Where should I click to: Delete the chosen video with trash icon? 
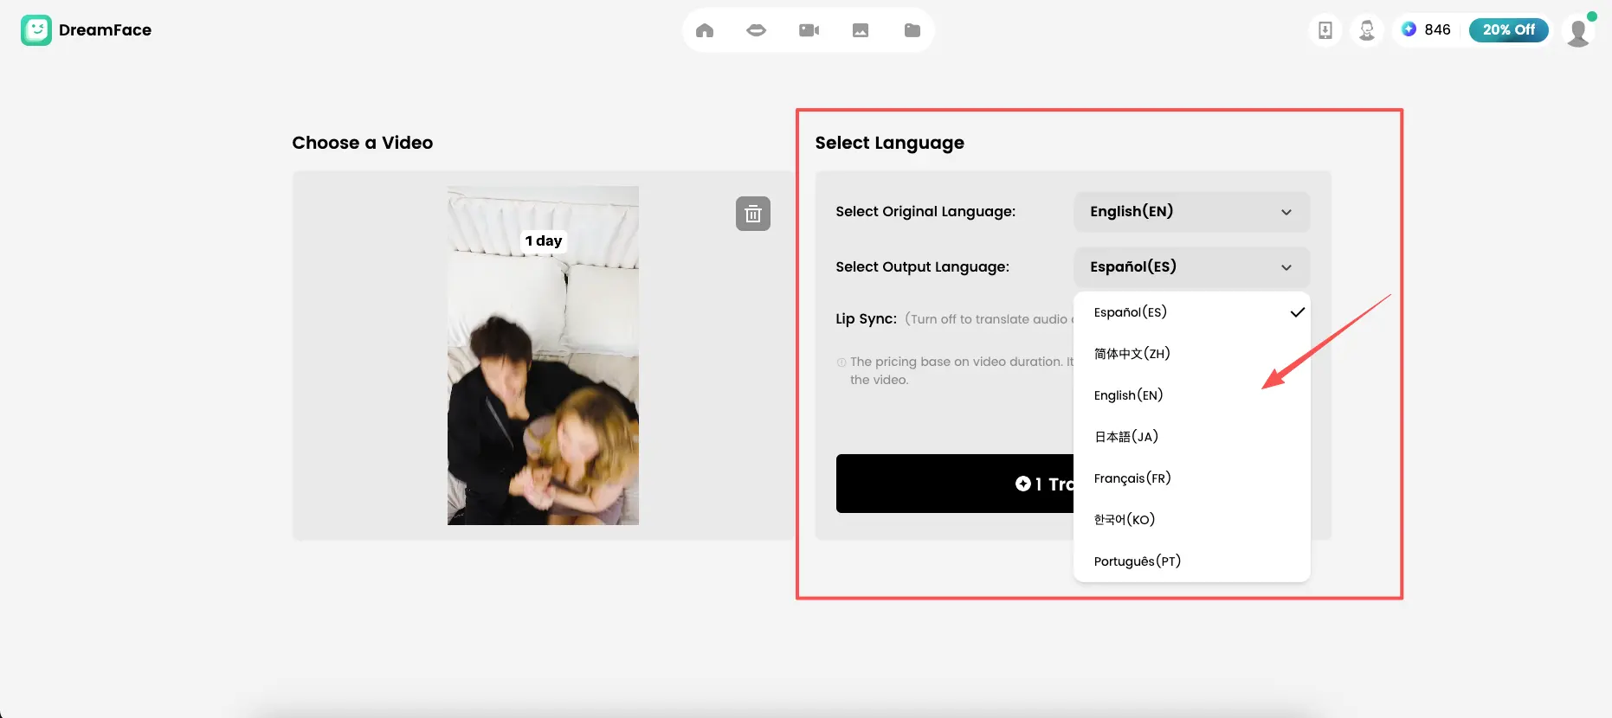click(x=752, y=214)
